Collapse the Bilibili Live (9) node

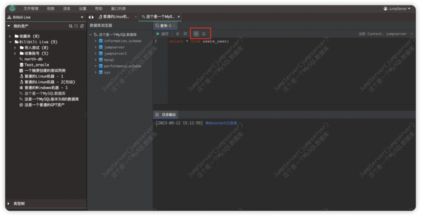click(10, 42)
